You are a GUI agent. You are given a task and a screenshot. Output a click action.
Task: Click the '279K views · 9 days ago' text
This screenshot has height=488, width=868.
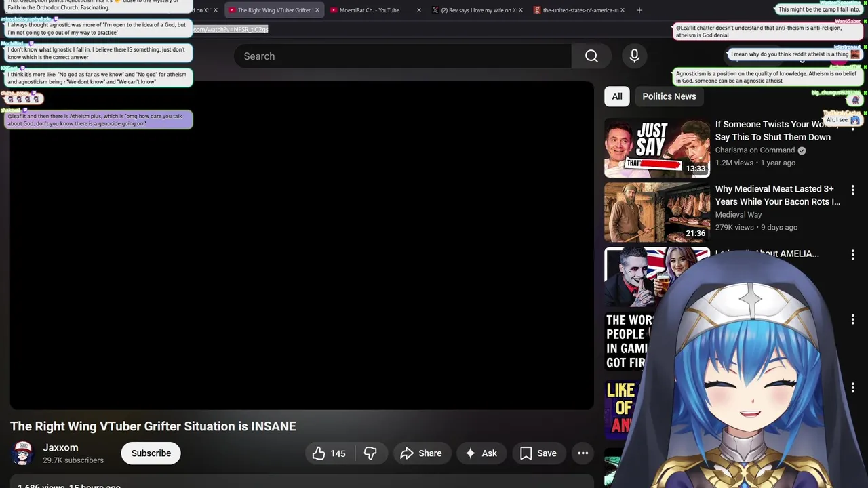click(756, 227)
